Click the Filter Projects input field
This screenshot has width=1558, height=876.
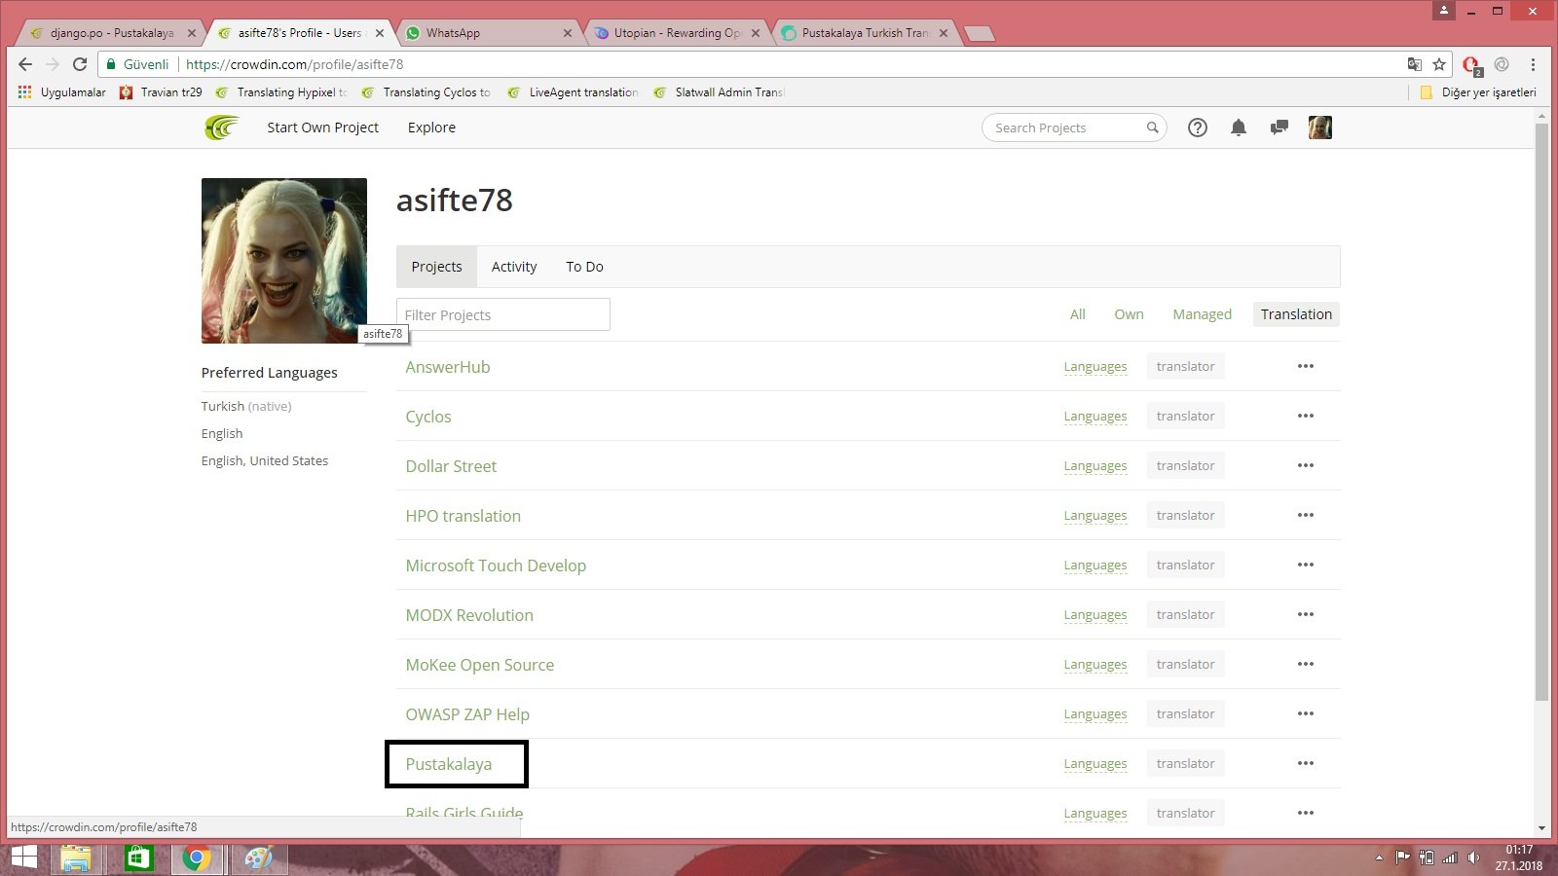coord(503,314)
